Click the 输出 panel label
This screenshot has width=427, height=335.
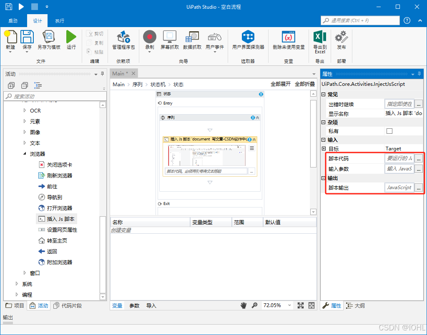click(x=8, y=317)
